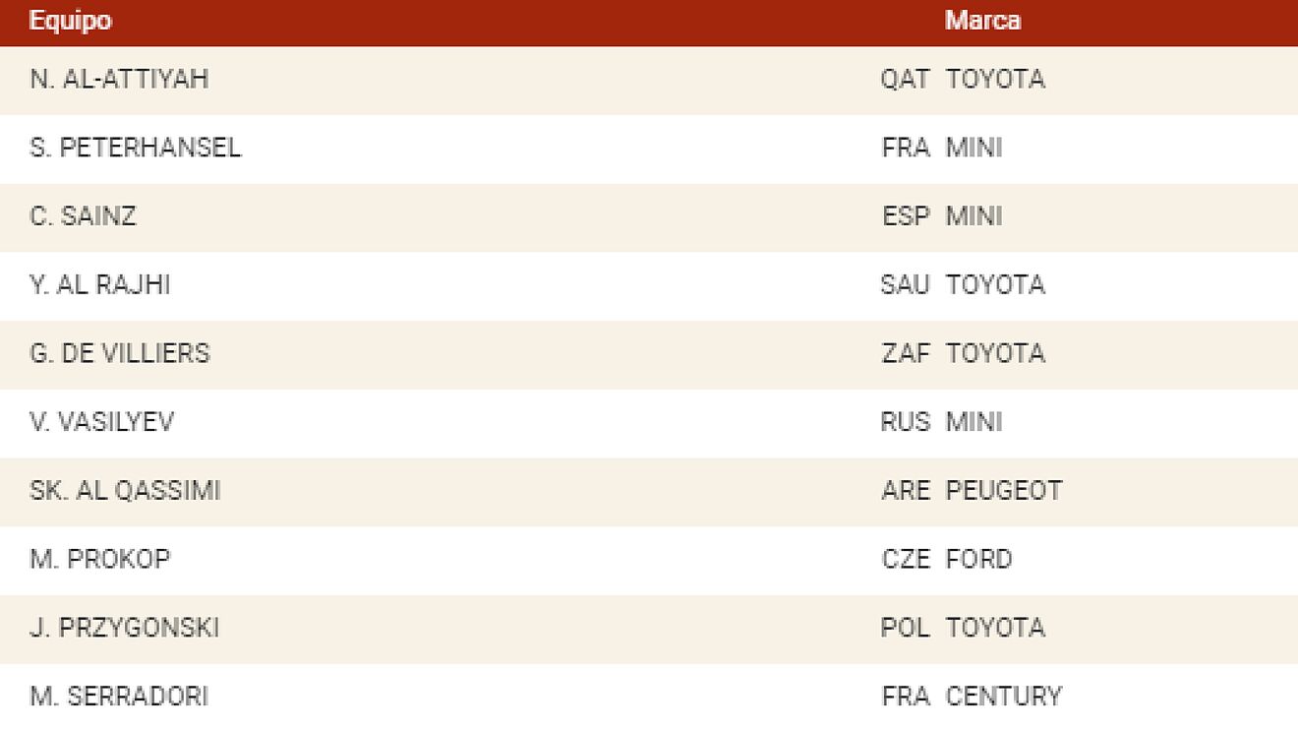Image resolution: width=1298 pixels, height=730 pixels.
Task: Click J. PRZYGONSKI driver name
Action: click(124, 628)
